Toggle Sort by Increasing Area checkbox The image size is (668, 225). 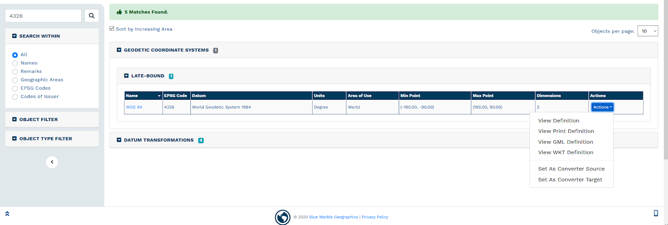tap(112, 29)
